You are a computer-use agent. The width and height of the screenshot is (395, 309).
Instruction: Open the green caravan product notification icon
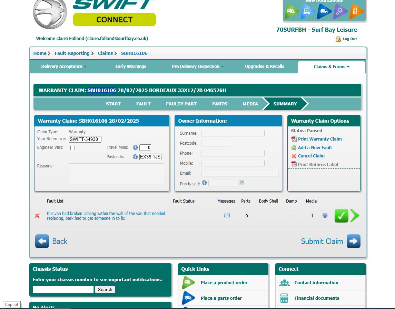coord(292,11)
